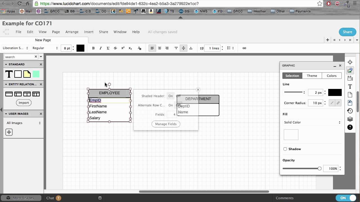The height and width of the screenshot is (202, 360).
Task: Open the Help question mark icon
Action: [x=350, y=127]
